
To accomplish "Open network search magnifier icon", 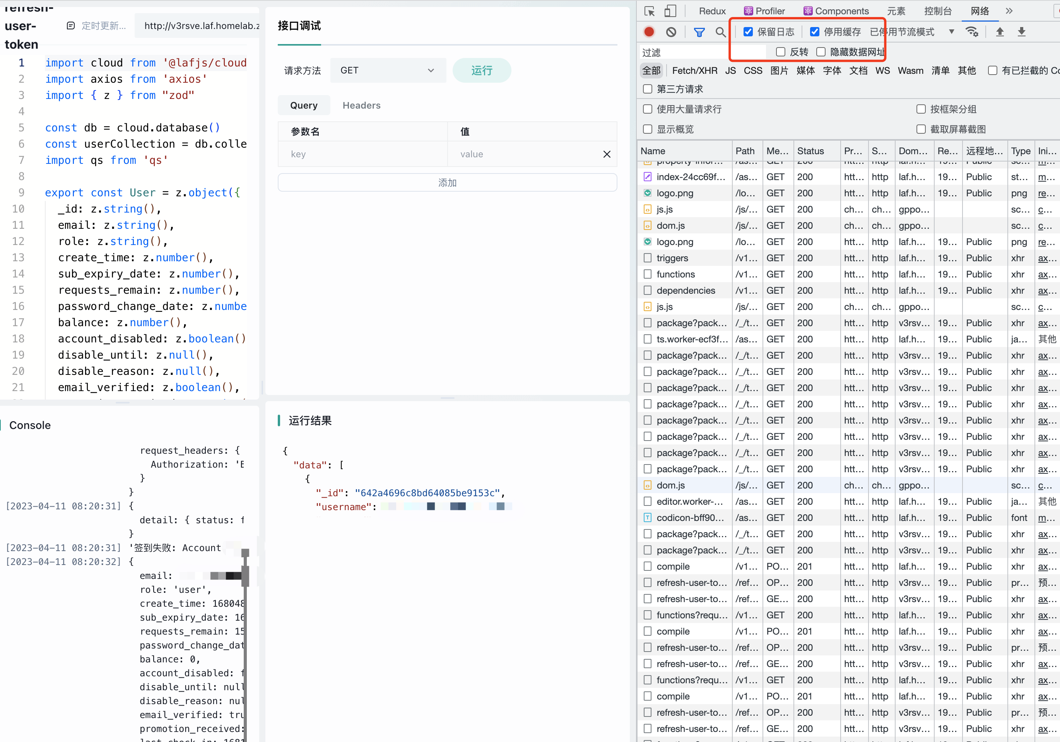I will (720, 32).
